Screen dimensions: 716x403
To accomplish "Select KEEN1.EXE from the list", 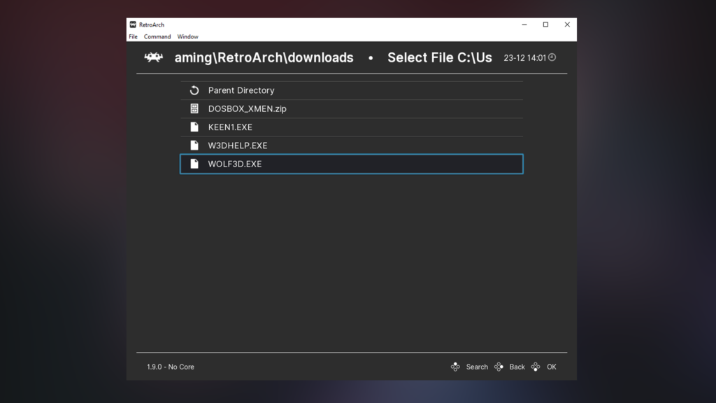I will tap(352, 127).
